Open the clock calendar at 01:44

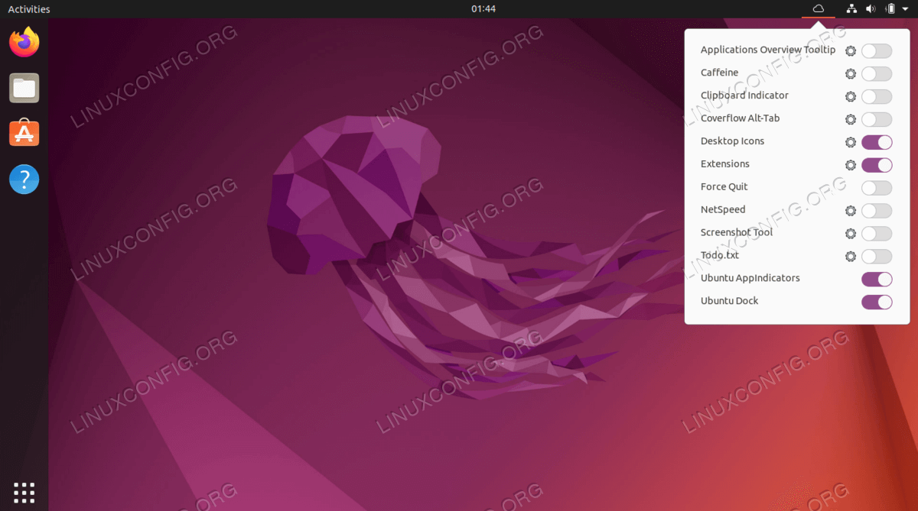pyautogui.click(x=483, y=9)
